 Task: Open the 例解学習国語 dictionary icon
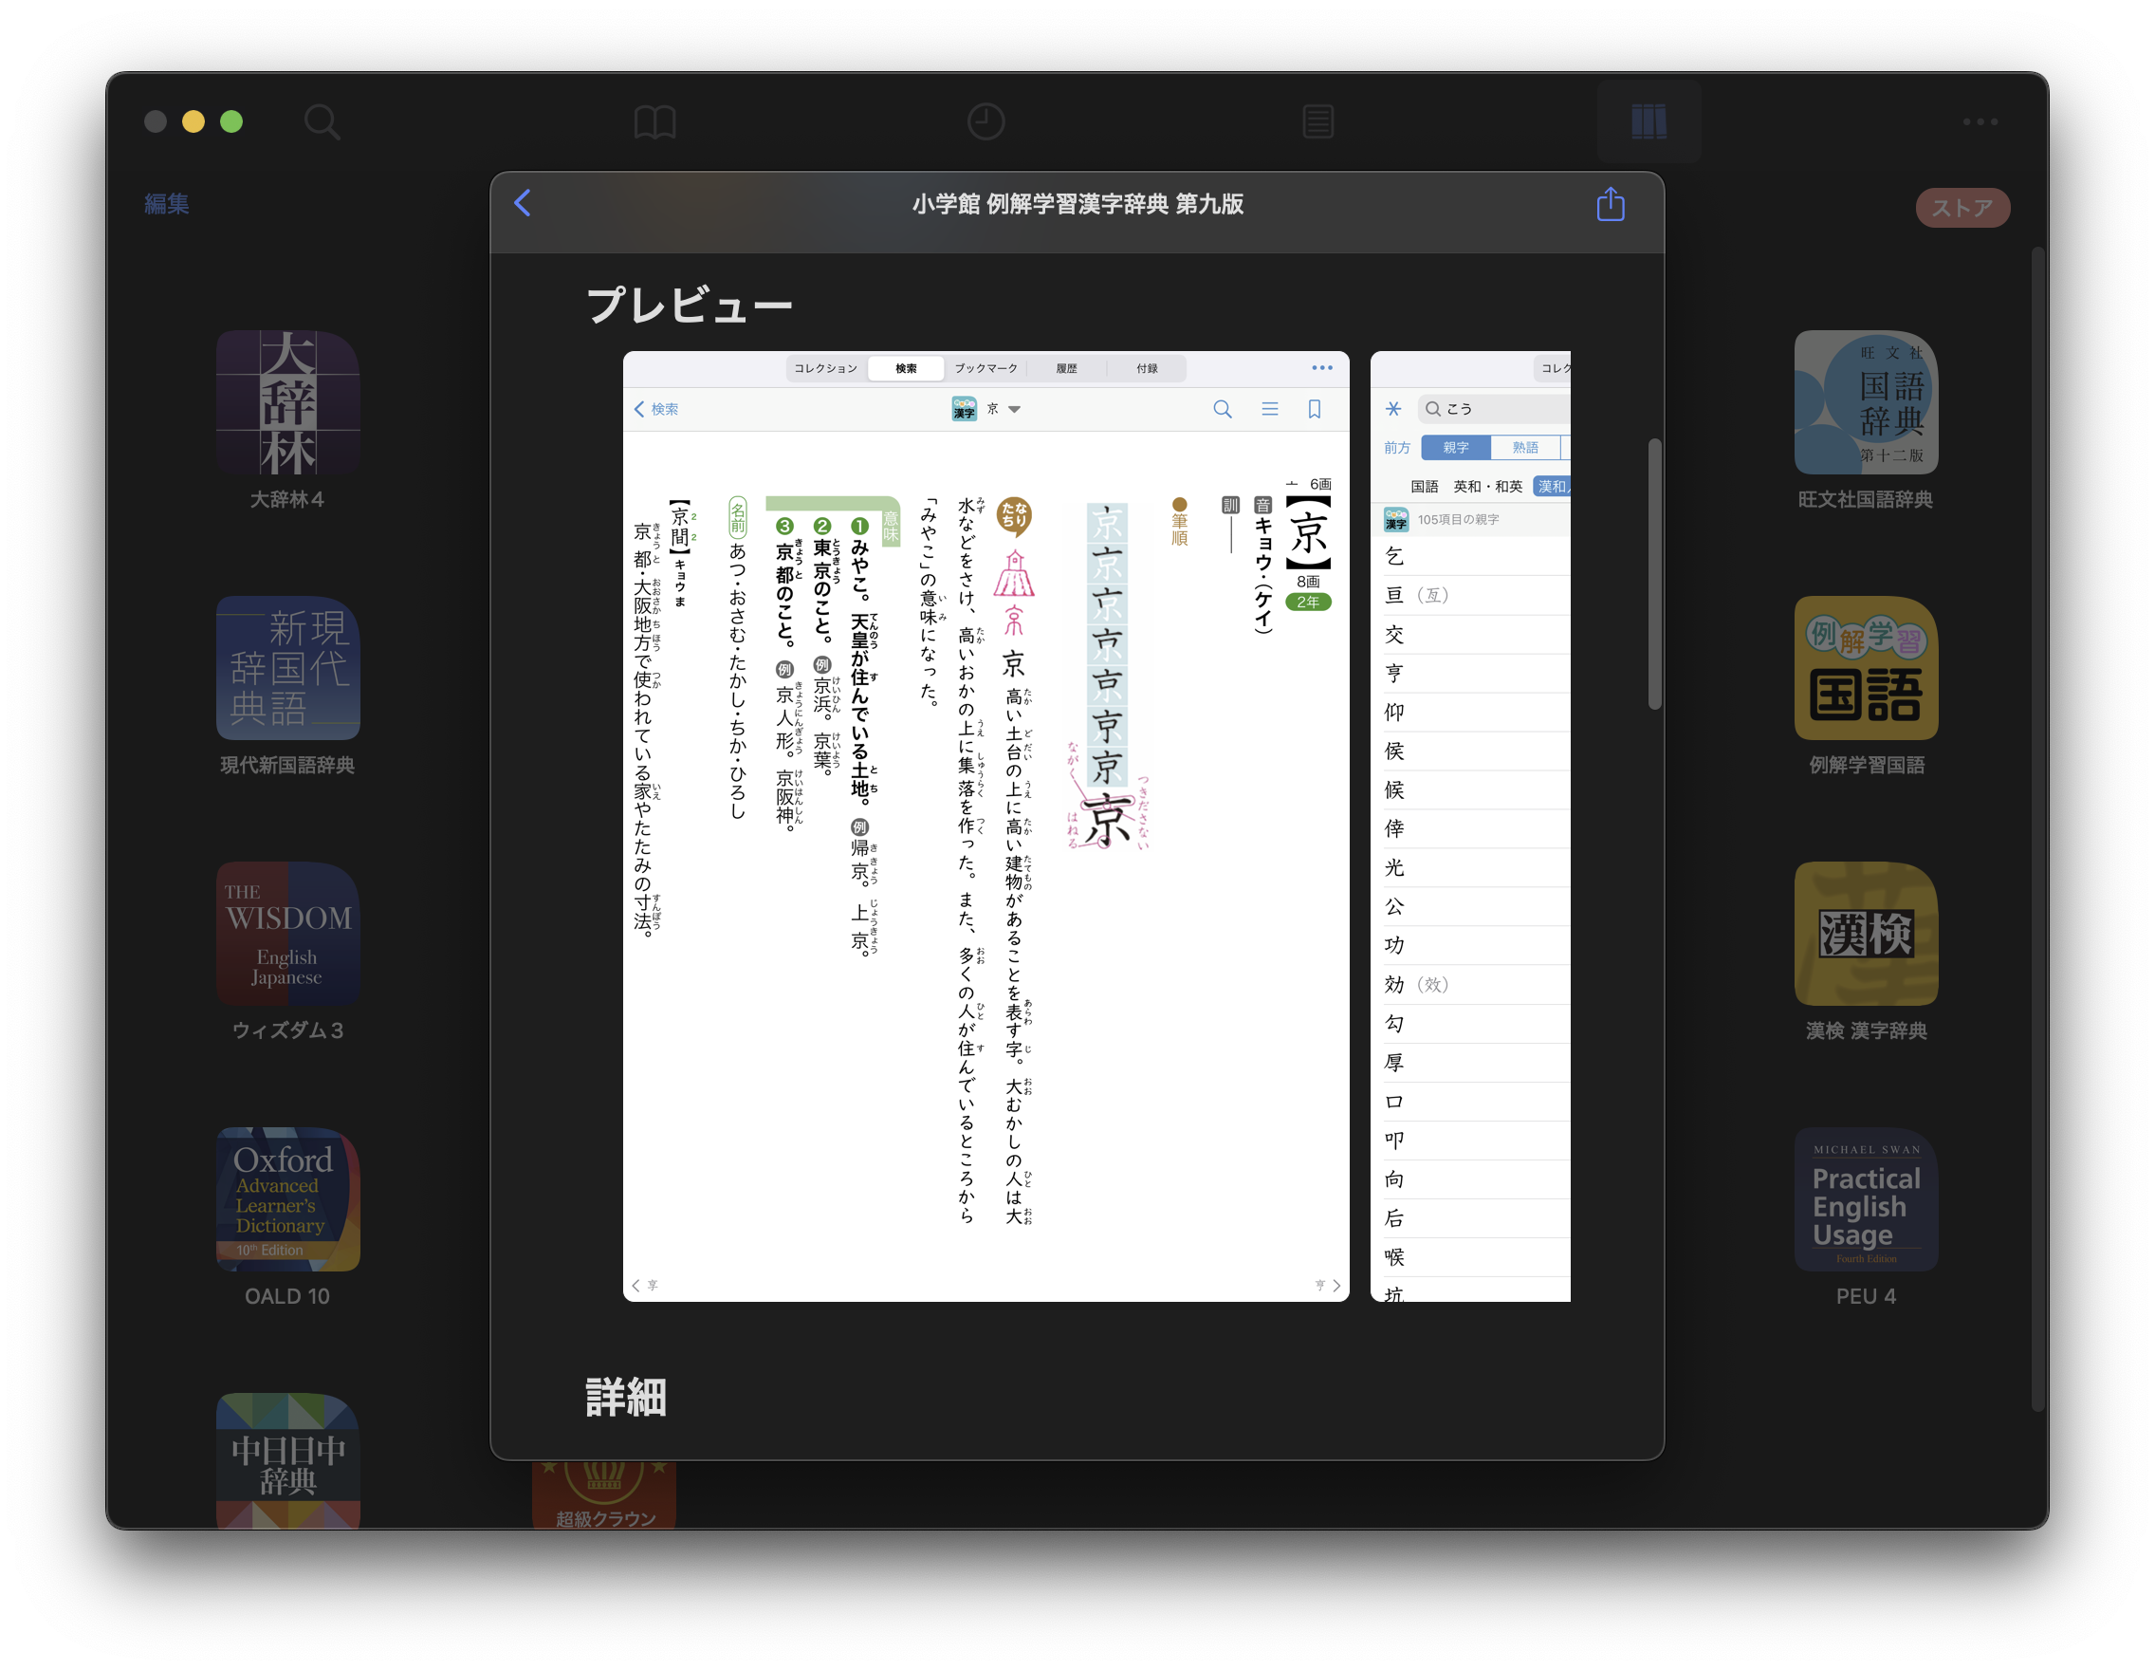point(1866,667)
